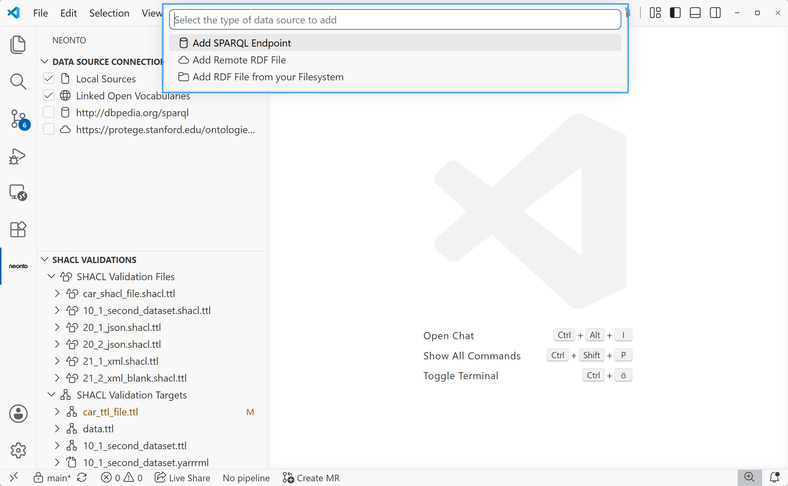The width and height of the screenshot is (788, 486).
Task: Open the Manage gear icon
Action: click(18, 450)
